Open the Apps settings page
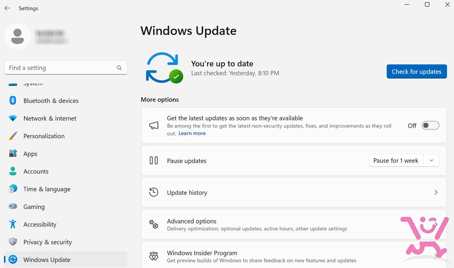The width and height of the screenshot is (454, 268). pos(66,154)
